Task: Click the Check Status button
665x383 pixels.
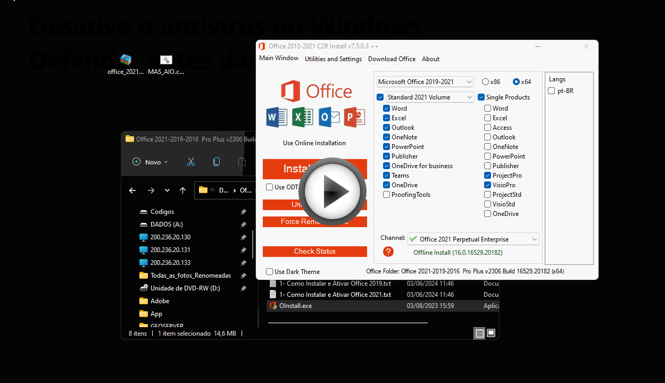Action: tap(314, 251)
